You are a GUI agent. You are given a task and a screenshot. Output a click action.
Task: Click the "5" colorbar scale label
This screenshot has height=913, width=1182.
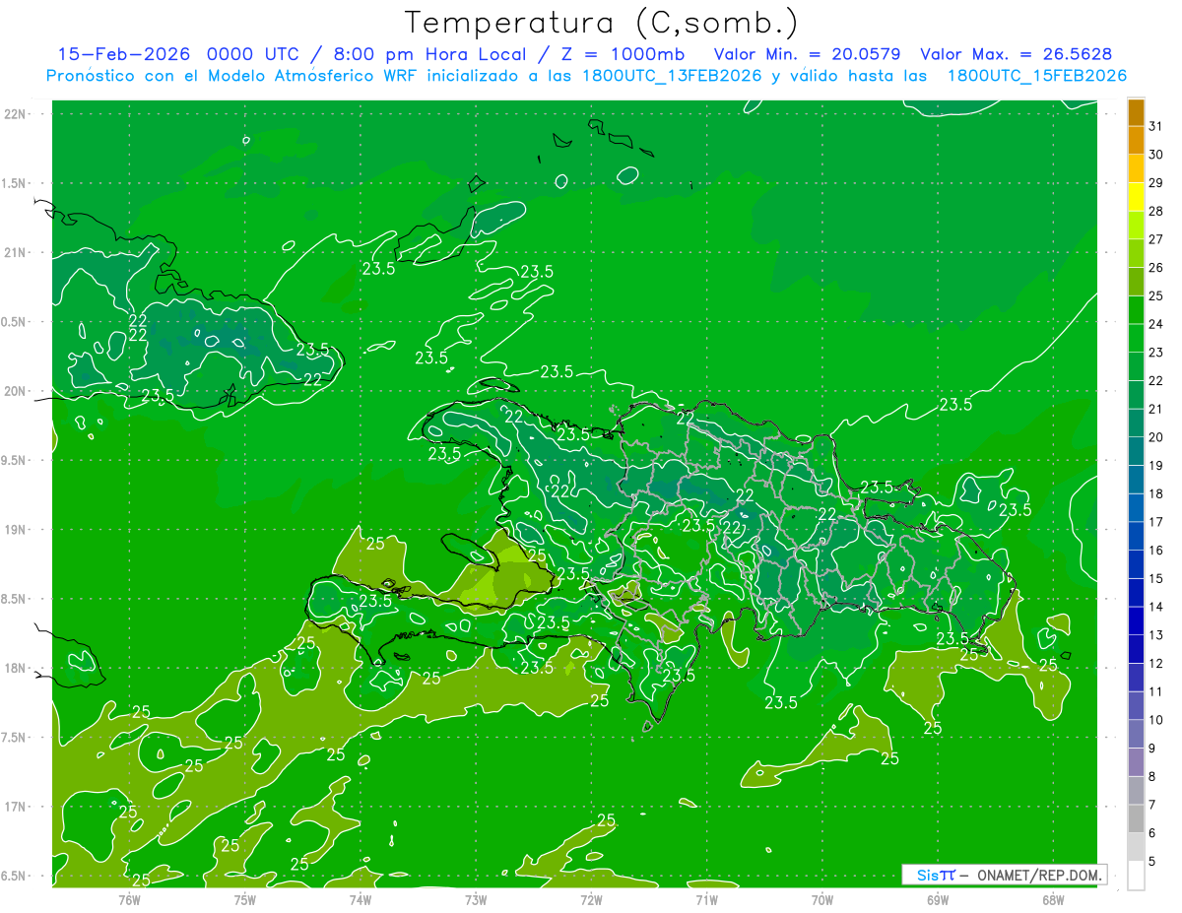(1152, 862)
